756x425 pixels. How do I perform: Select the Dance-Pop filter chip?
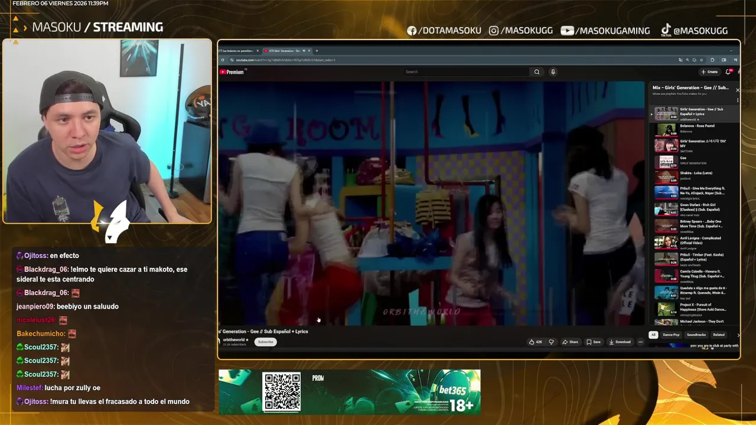(671, 335)
